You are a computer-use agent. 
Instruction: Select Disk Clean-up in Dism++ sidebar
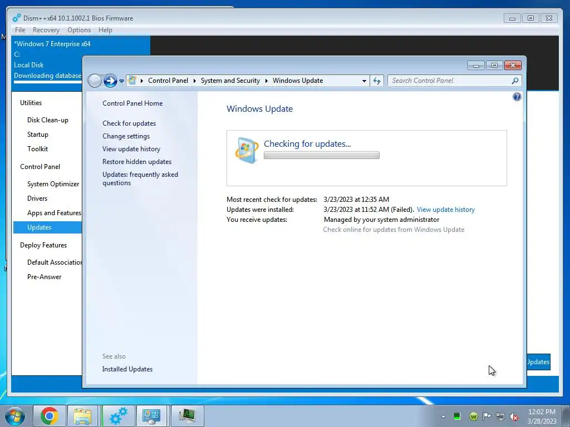point(48,120)
